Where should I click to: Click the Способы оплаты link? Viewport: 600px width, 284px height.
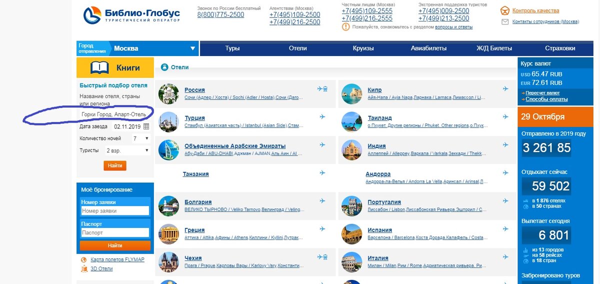[546, 99]
